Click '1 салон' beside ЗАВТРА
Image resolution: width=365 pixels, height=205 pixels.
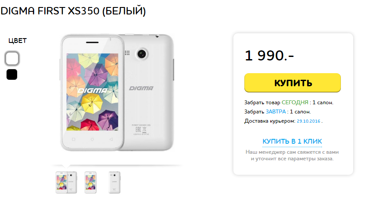[x=300, y=112]
